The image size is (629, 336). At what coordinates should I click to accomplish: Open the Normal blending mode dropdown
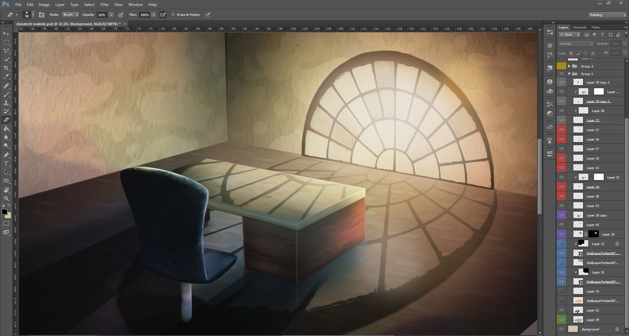pyautogui.click(x=576, y=44)
